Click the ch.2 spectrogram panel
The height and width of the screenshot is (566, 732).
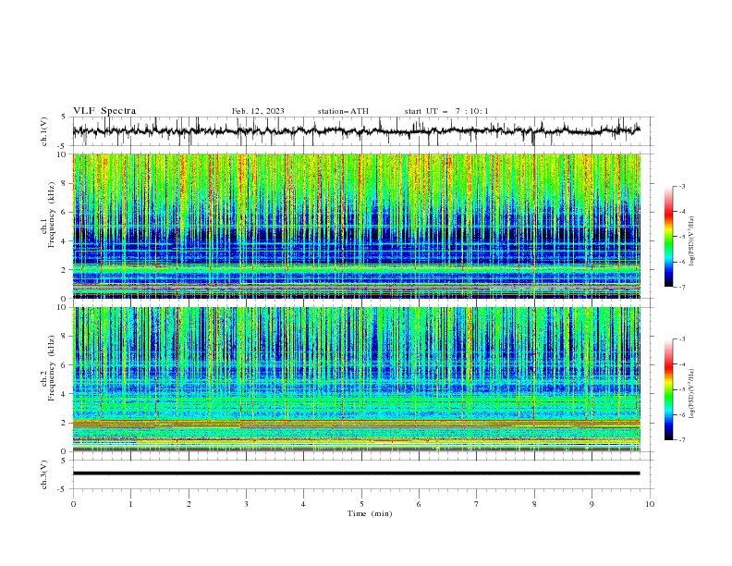(x=357, y=379)
